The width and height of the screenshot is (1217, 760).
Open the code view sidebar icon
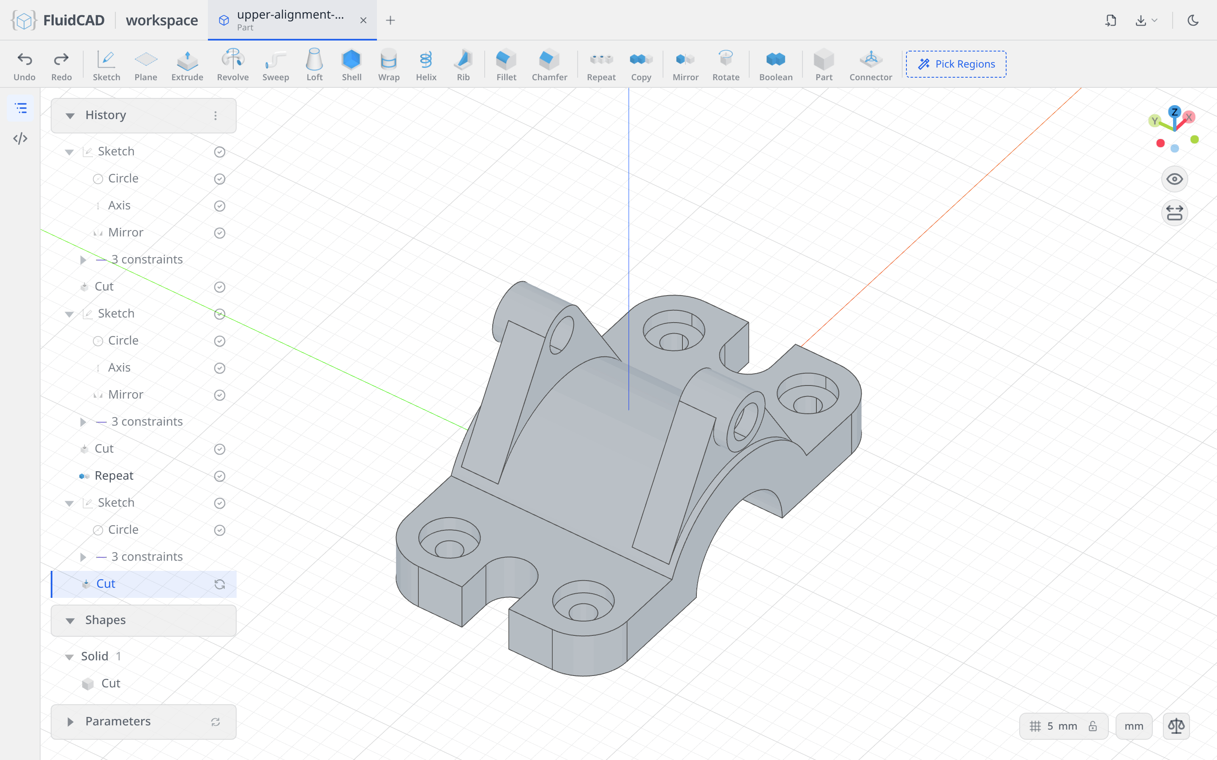(20, 138)
